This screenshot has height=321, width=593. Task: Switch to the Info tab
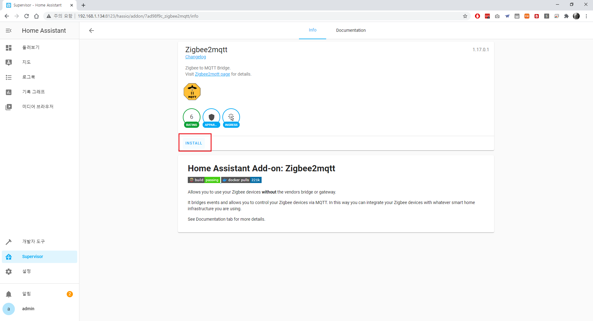point(313,30)
